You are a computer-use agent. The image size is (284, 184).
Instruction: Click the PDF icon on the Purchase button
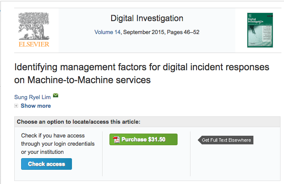(116, 140)
